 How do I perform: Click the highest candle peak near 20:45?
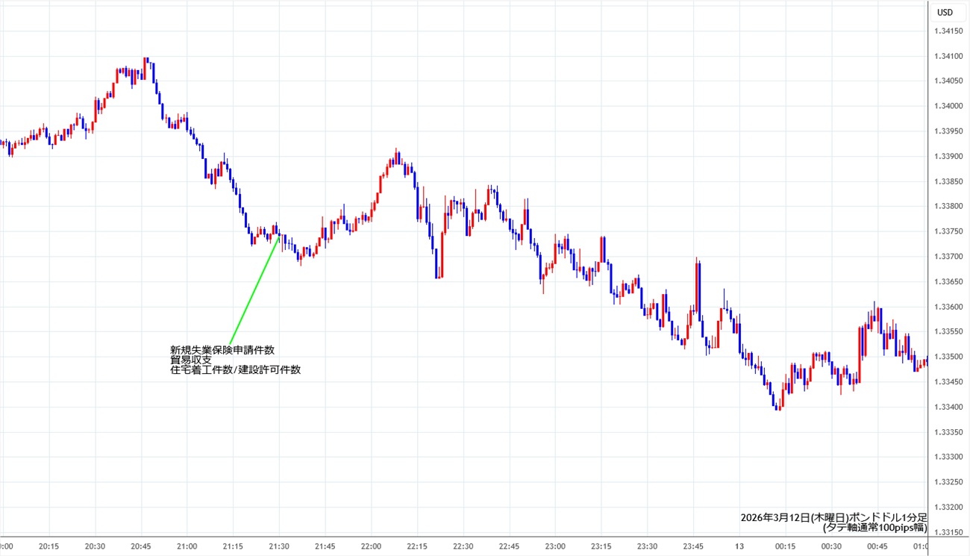(146, 61)
